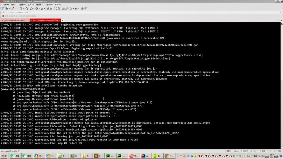Click the Open session folder icon

click(x=7, y=9)
